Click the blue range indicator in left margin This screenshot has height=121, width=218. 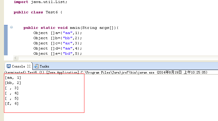pos(6,40)
